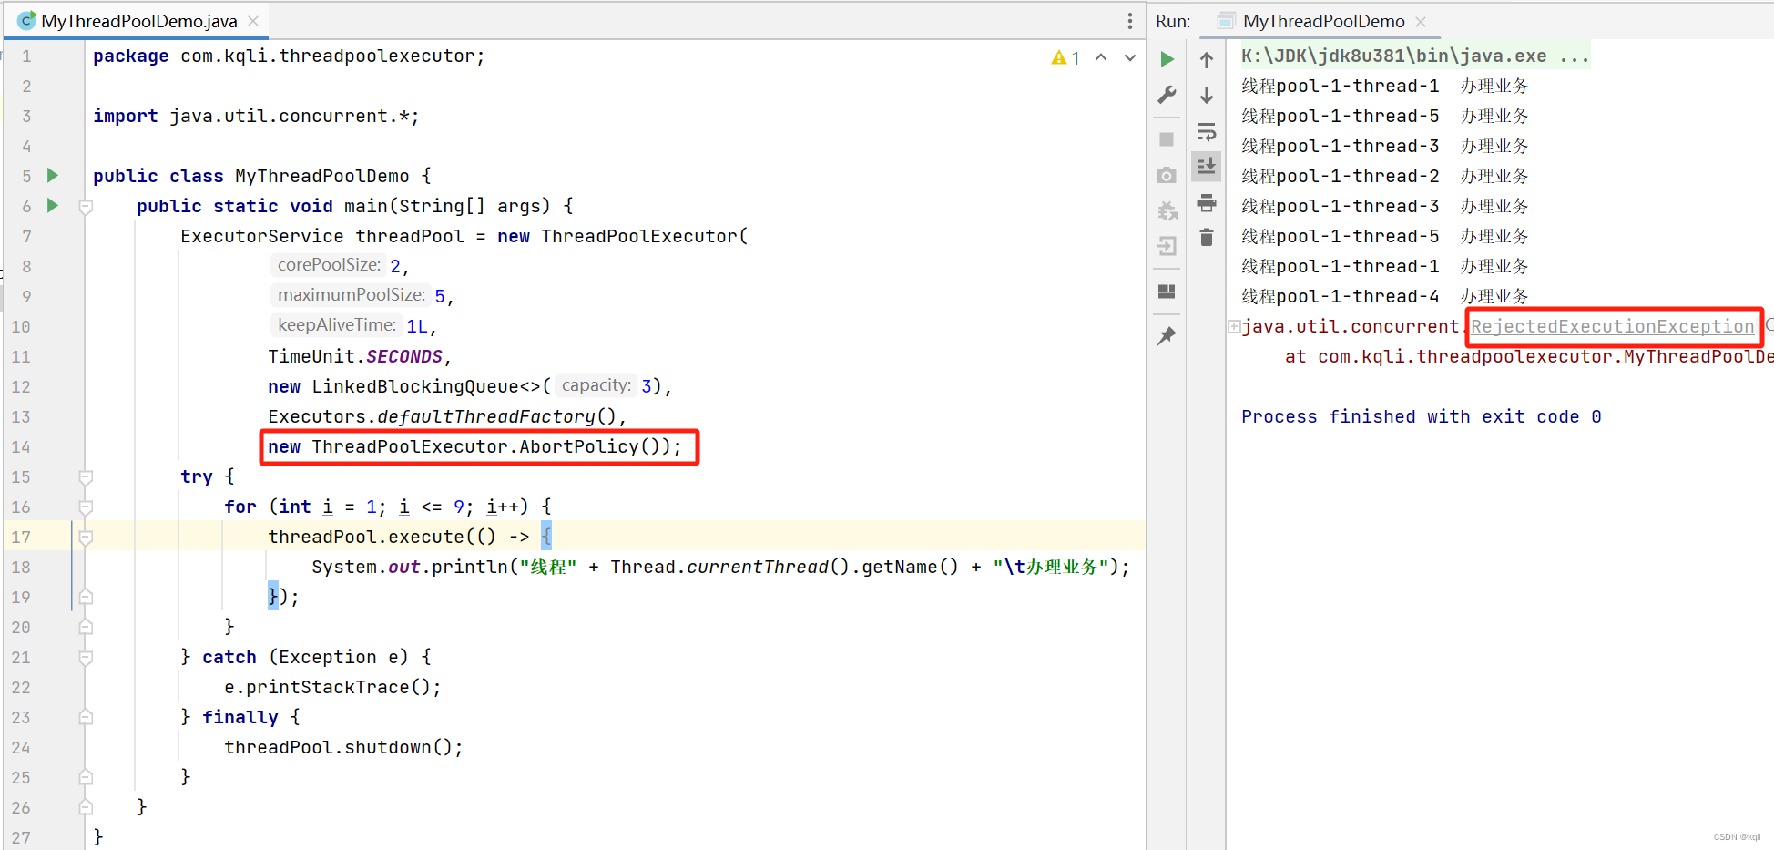Click TimeUnit.SECONDS on line 11

[359, 356]
